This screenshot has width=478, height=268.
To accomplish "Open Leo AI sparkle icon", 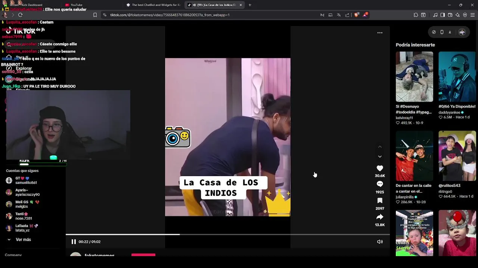I will click(x=457, y=15).
